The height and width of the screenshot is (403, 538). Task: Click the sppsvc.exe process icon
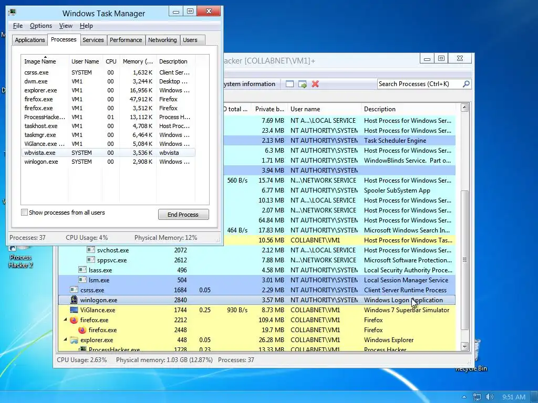90,260
